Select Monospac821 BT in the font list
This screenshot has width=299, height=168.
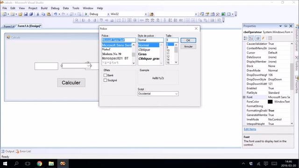point(115,58)
